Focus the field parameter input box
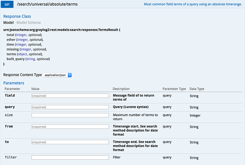Image resolution: width=246 pixels, height=165 pixels. [x=70, y=96]
